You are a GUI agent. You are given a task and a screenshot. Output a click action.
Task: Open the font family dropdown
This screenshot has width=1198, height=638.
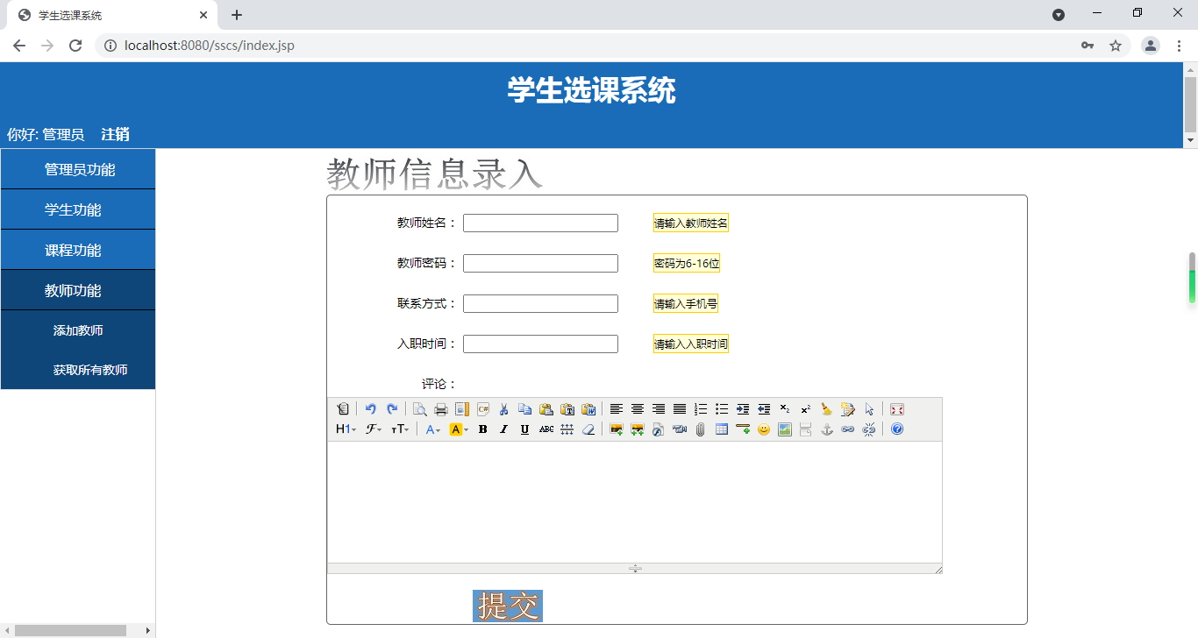click(374, 429)
